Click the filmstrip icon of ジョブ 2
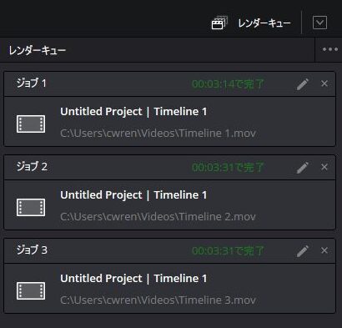Screen dimensions: 342x328 31,207
